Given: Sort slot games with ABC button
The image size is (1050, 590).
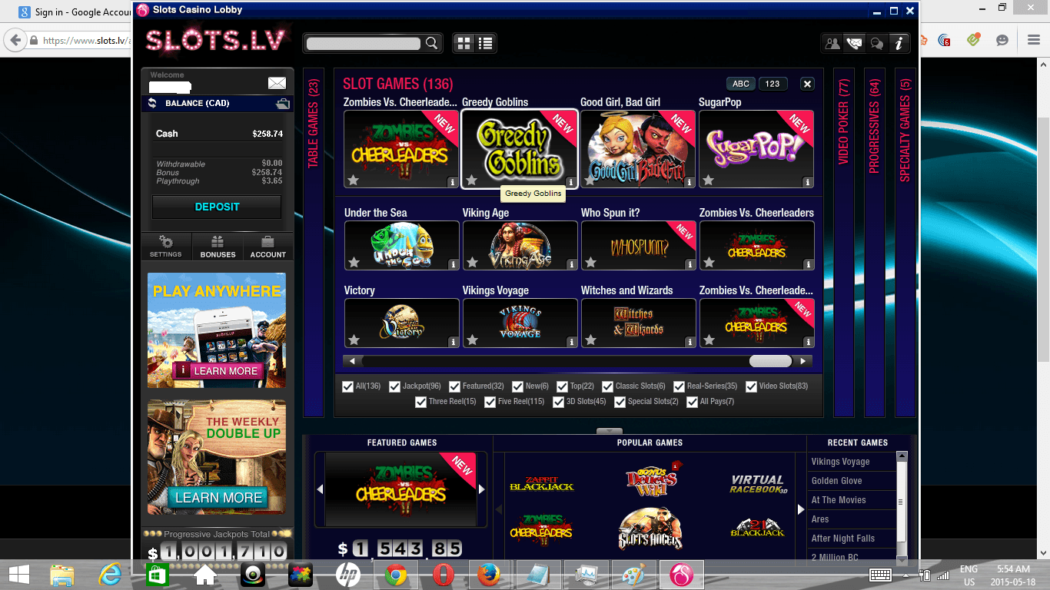Looking at the screenshot, I should point(741,84).
